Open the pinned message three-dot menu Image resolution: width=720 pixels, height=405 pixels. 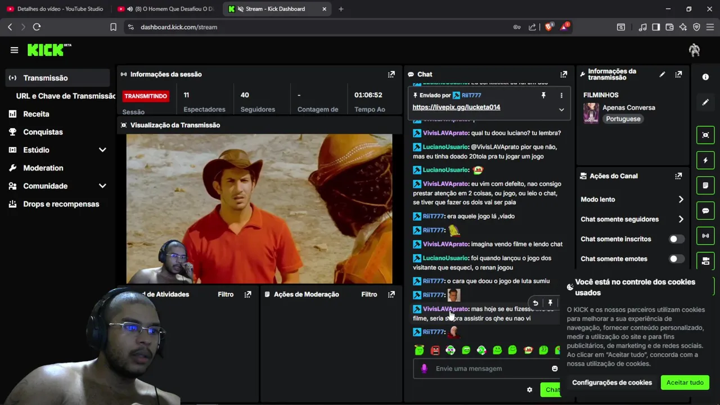coord(561,96)
